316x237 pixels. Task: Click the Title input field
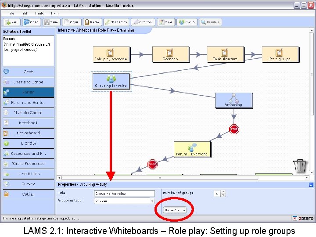click(124, 193)
